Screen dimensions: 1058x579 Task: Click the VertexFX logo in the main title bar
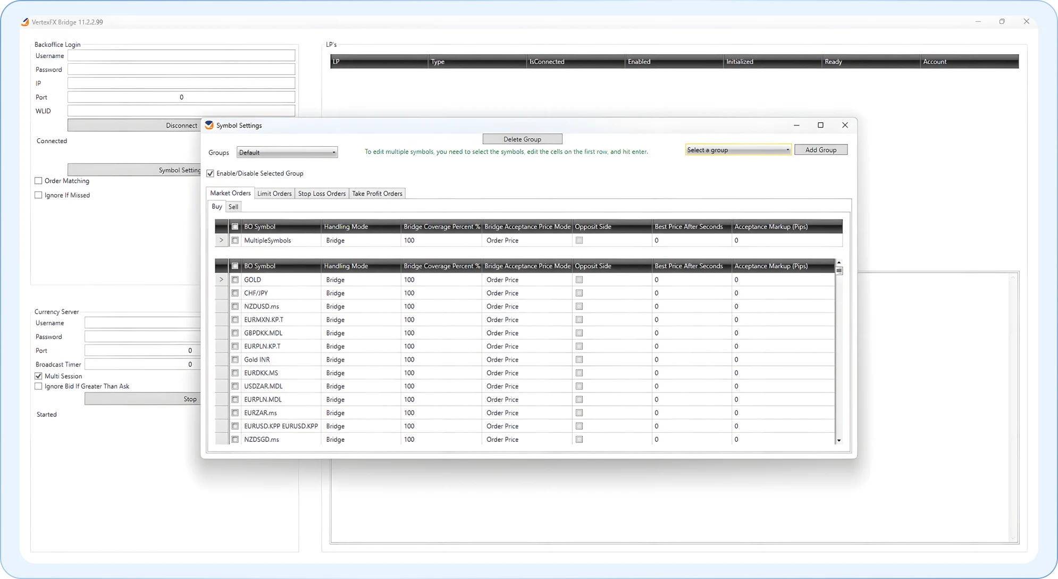tap(24, 22)
